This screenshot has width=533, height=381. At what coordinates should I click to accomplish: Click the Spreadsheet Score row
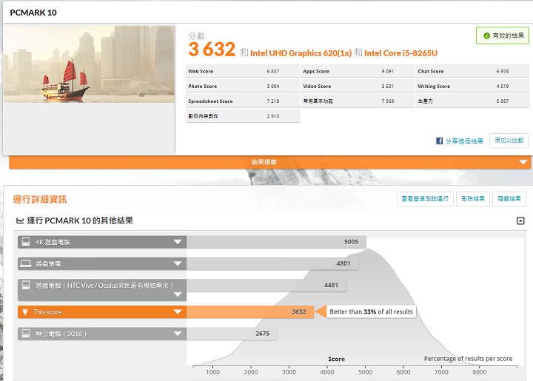pos(243,101)
